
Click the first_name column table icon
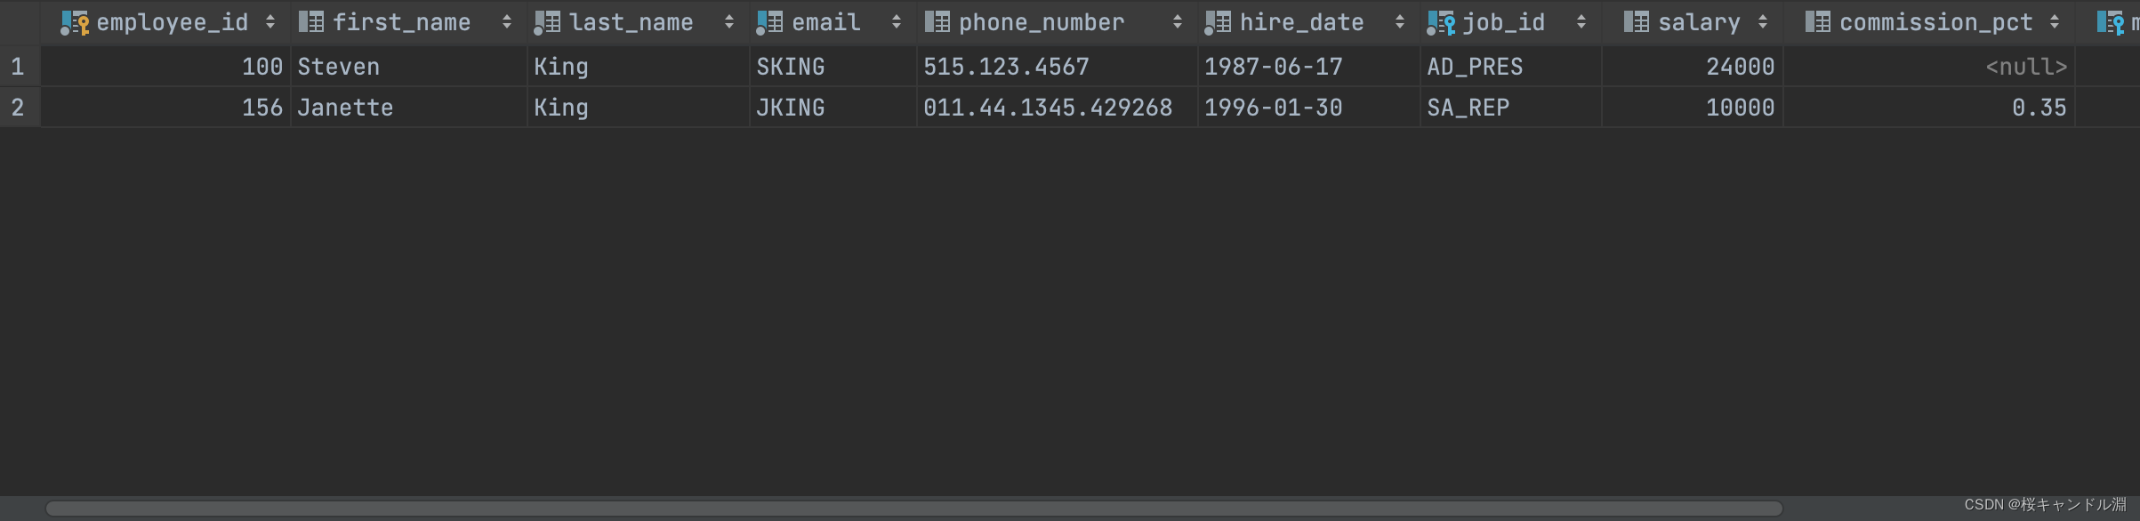click(310, 22)
